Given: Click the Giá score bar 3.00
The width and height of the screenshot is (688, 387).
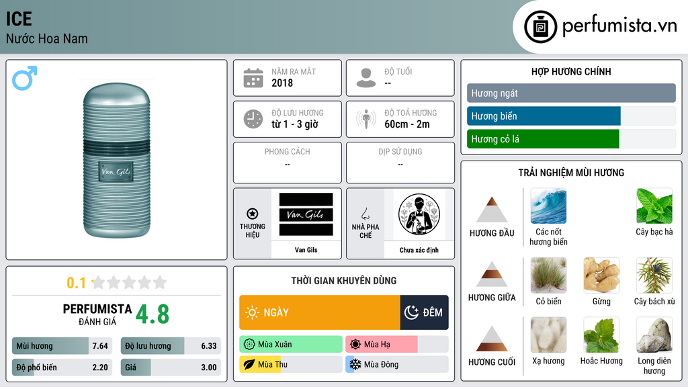Looking at the screenshot, I should pyautogui.click(x=171, y=368).
